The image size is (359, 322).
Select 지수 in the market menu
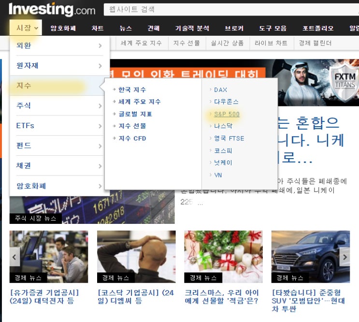click(57, 86)
